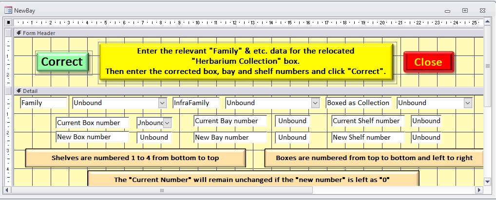Open the Current Box number dropdown arrow
The height and width of the screenshot is (200, 496).
(167, 123)
